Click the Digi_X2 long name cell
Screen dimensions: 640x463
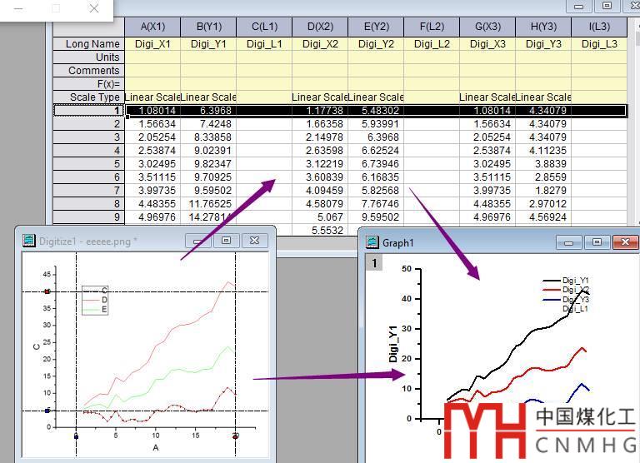click(320, 44)
